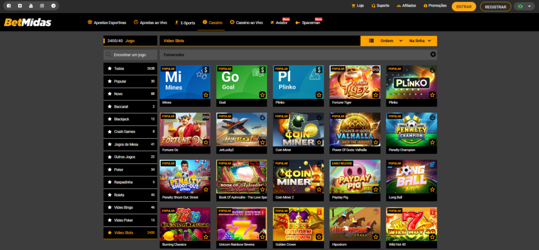Open the Afiliados link
Viewport: 539px width, 250px height.
(406, 6)
